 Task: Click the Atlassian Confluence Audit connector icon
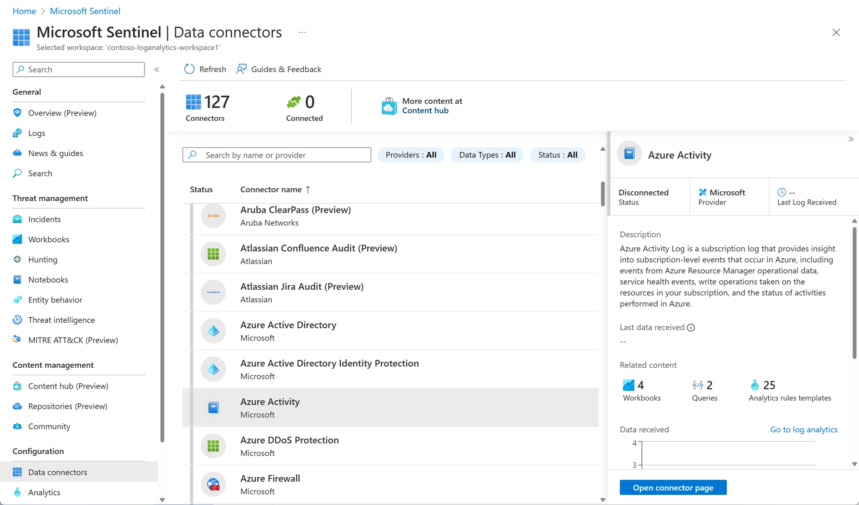click(213, 254)
